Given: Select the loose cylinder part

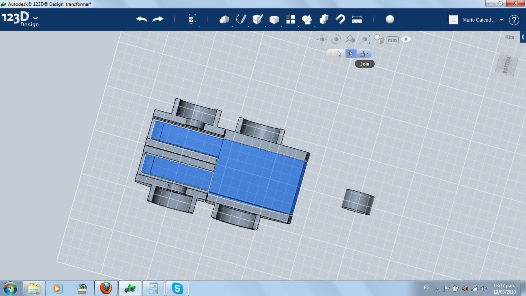Looking at the screenshot, I should [x=358, y=202].
